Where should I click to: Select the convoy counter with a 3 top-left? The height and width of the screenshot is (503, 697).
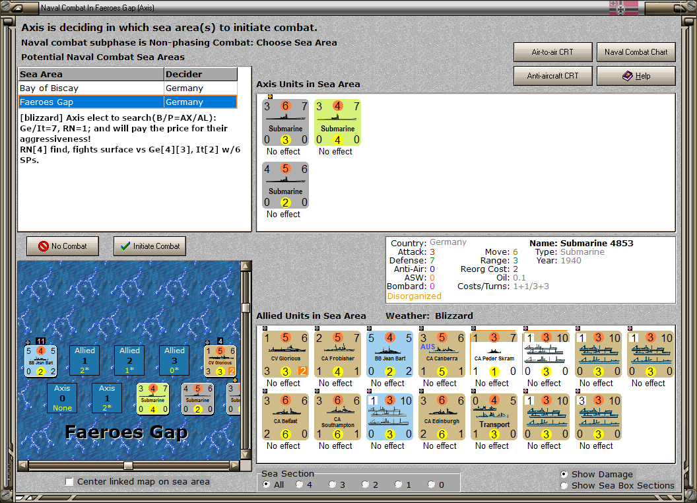pos(598,417)
